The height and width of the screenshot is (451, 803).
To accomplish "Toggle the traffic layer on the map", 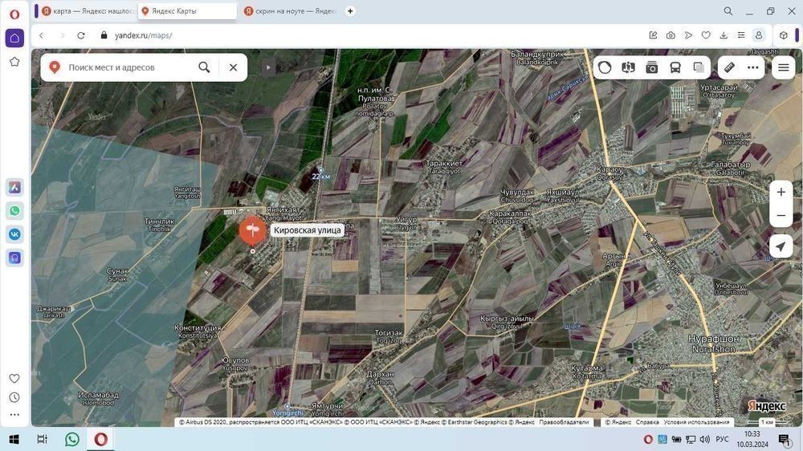I will coord(605,67).
